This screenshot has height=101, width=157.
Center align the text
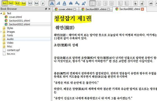coord(99,3)
